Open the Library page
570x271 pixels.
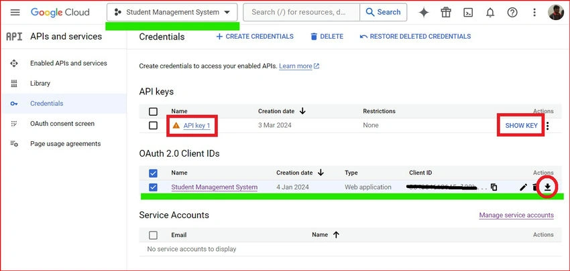tap(40, 84)
